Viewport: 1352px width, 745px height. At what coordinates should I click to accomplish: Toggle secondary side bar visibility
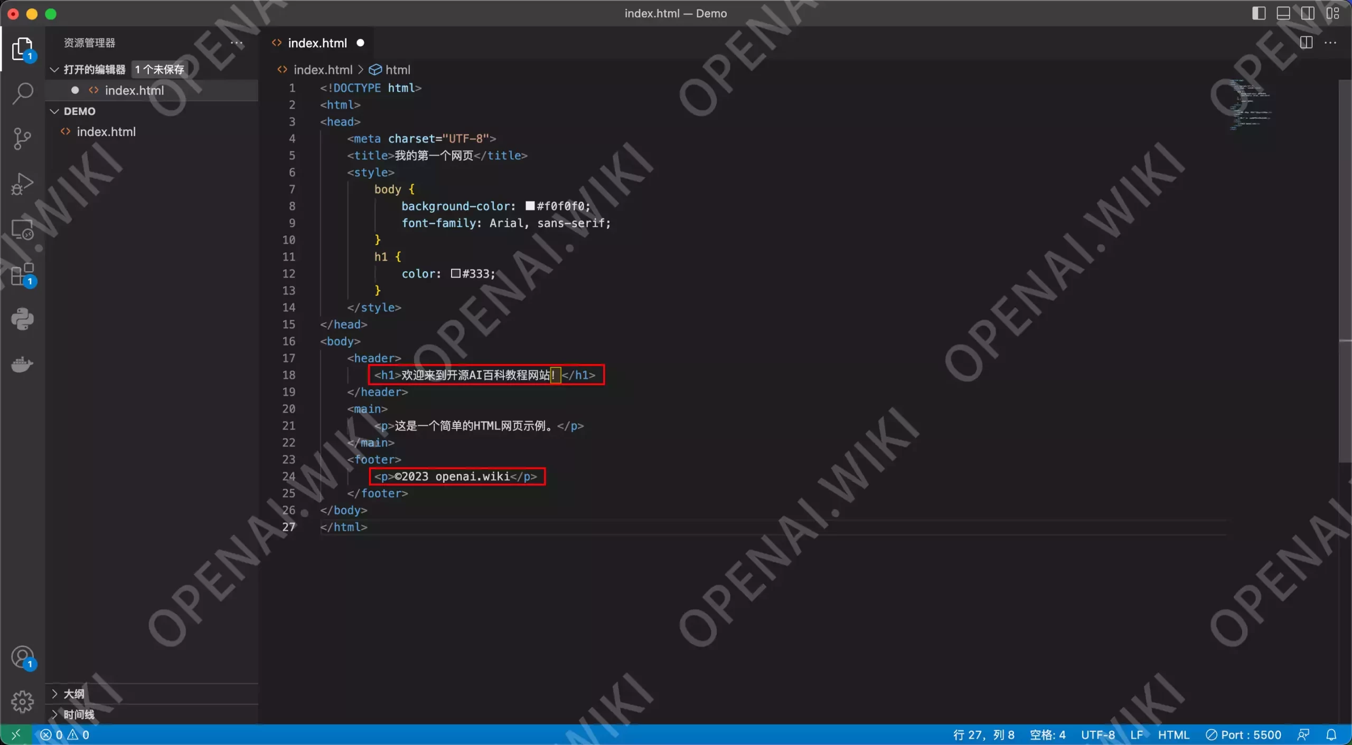click(1308, 13)
